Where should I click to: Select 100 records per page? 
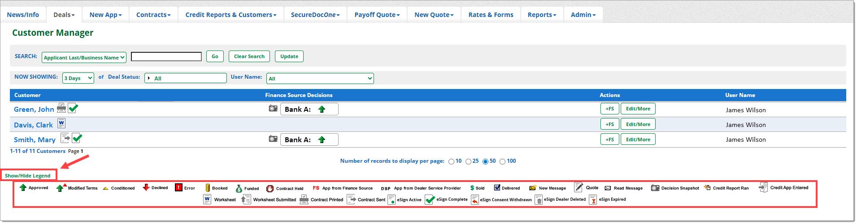502,162
